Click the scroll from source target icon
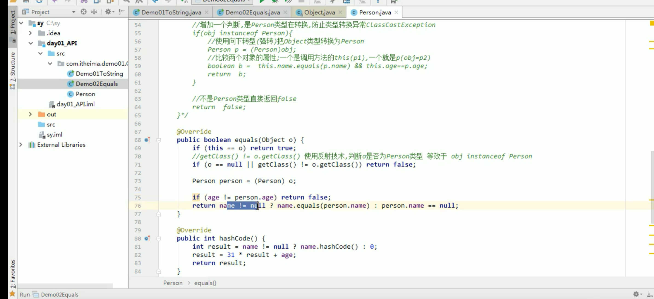This screenshot has width=654, height=299. click(x=83, y=12)
